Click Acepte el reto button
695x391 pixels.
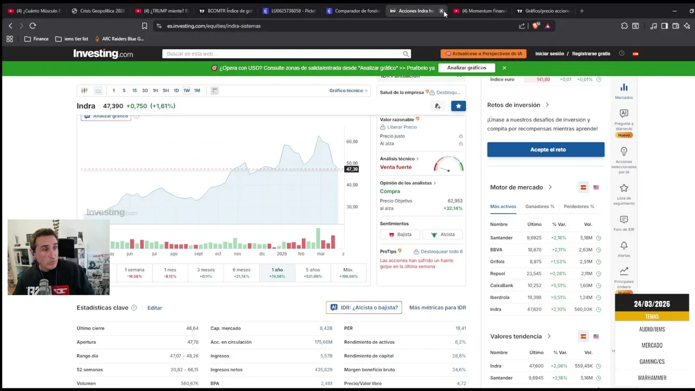tap(546, 149)
